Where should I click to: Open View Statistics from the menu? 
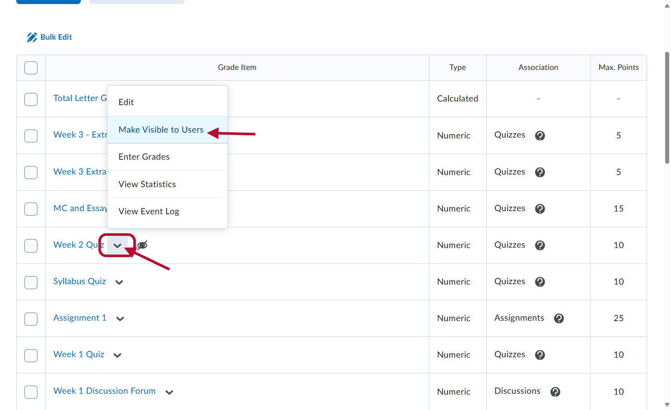pyautogui.click(x=168, y=184)
